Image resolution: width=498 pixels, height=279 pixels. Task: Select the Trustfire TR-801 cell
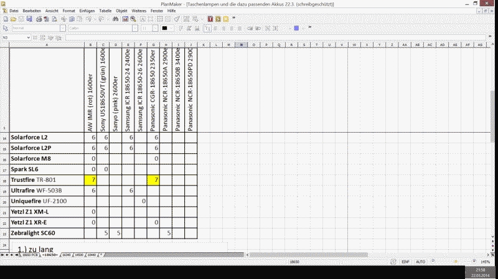(x=47, y=180)
